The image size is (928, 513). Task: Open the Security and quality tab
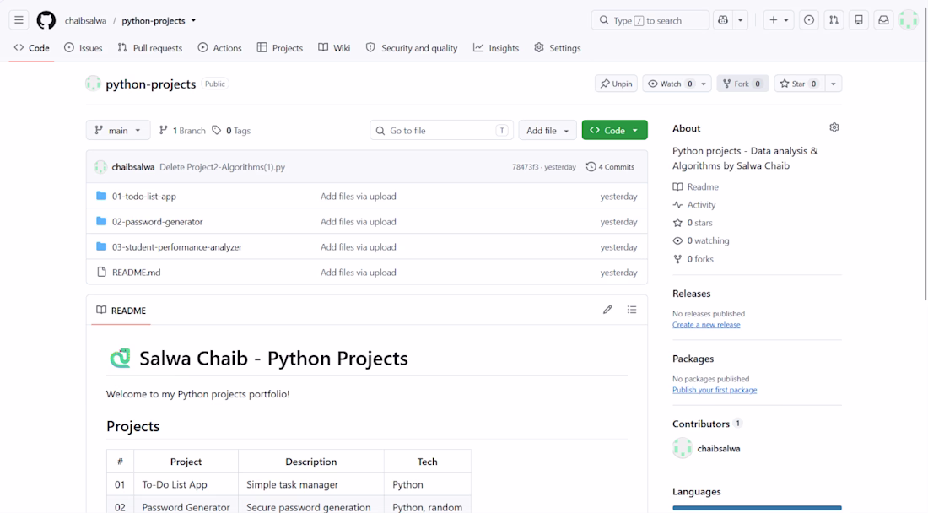coord(412,48)
